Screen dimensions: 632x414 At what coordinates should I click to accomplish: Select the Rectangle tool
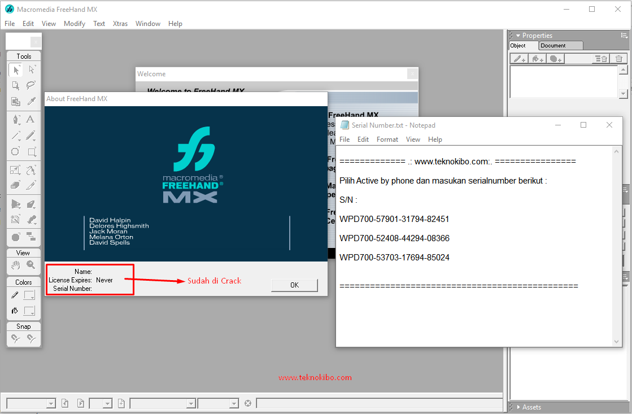[x=32, y=151]
